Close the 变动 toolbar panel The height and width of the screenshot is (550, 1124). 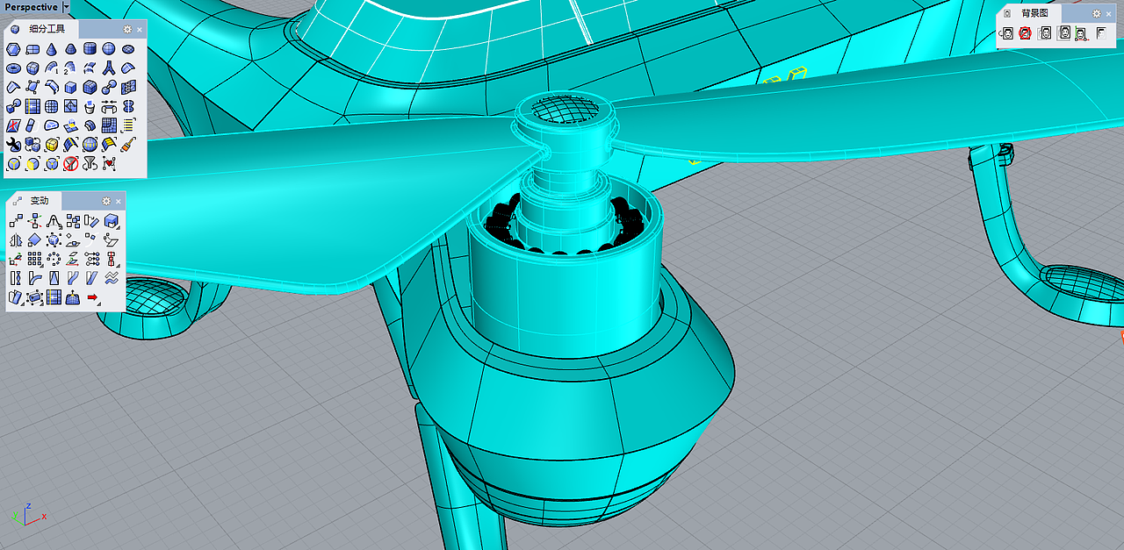(x=118, y=201)
